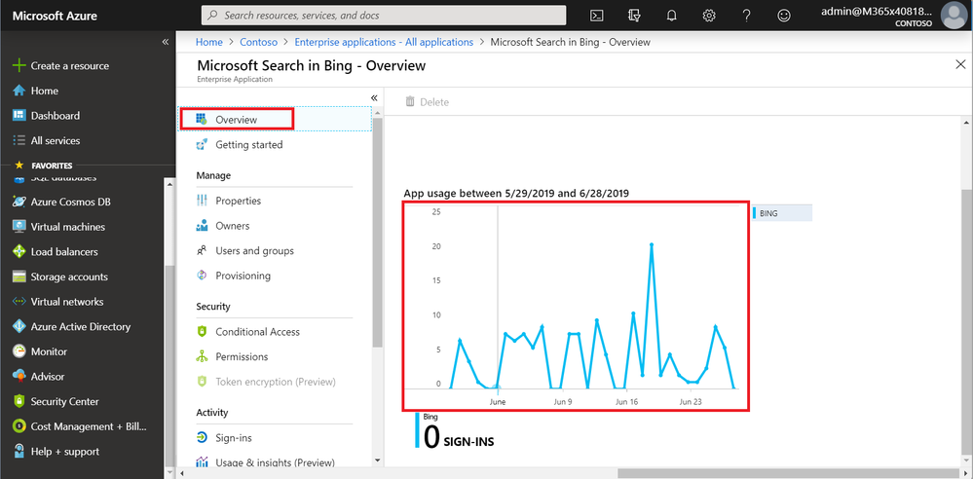Open the feedback smiley icon
Image resolution: width=973 pixels, height=479 pixels.
pyautogui.click(x=784, y=16)
